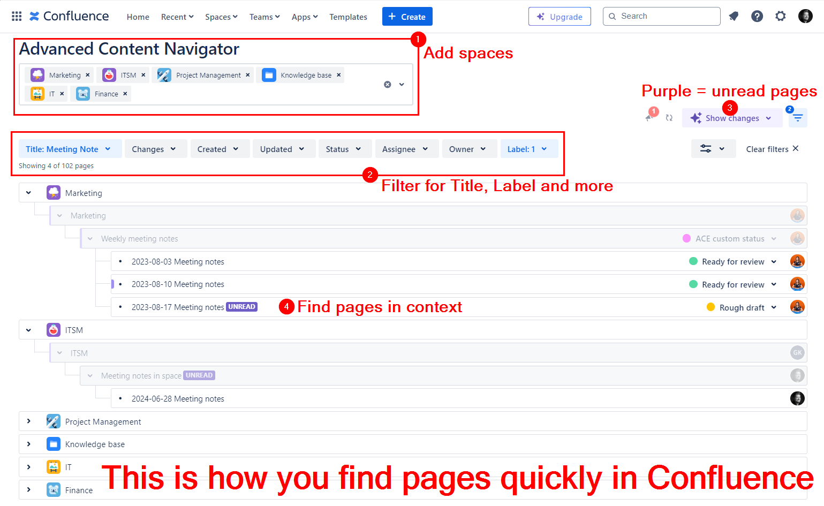The width and height of the screenshot is (824, 506).
Task: Collapse the ITSM home page node
Action: tap(59, 353)
